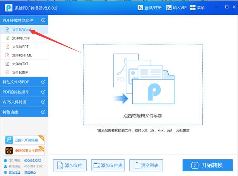The image size is (238, 176).
Task: Select 文件转TXT option
Action: (x=24, y=64)
